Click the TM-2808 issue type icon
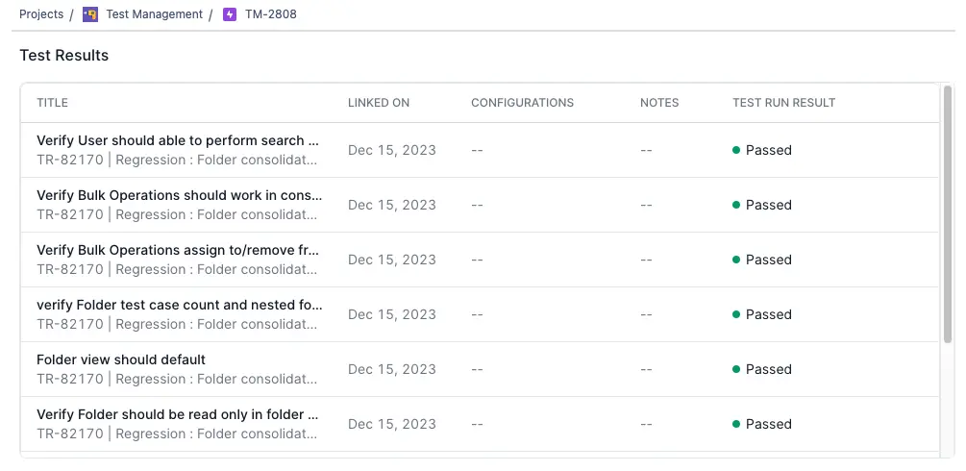The height and width of the screenshot is (471, 966). [229, 14]
